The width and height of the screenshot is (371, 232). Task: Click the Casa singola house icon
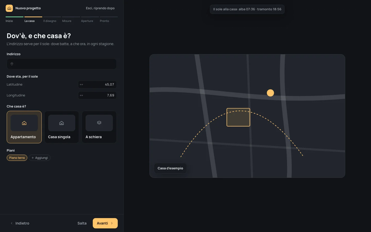[62, 123]
